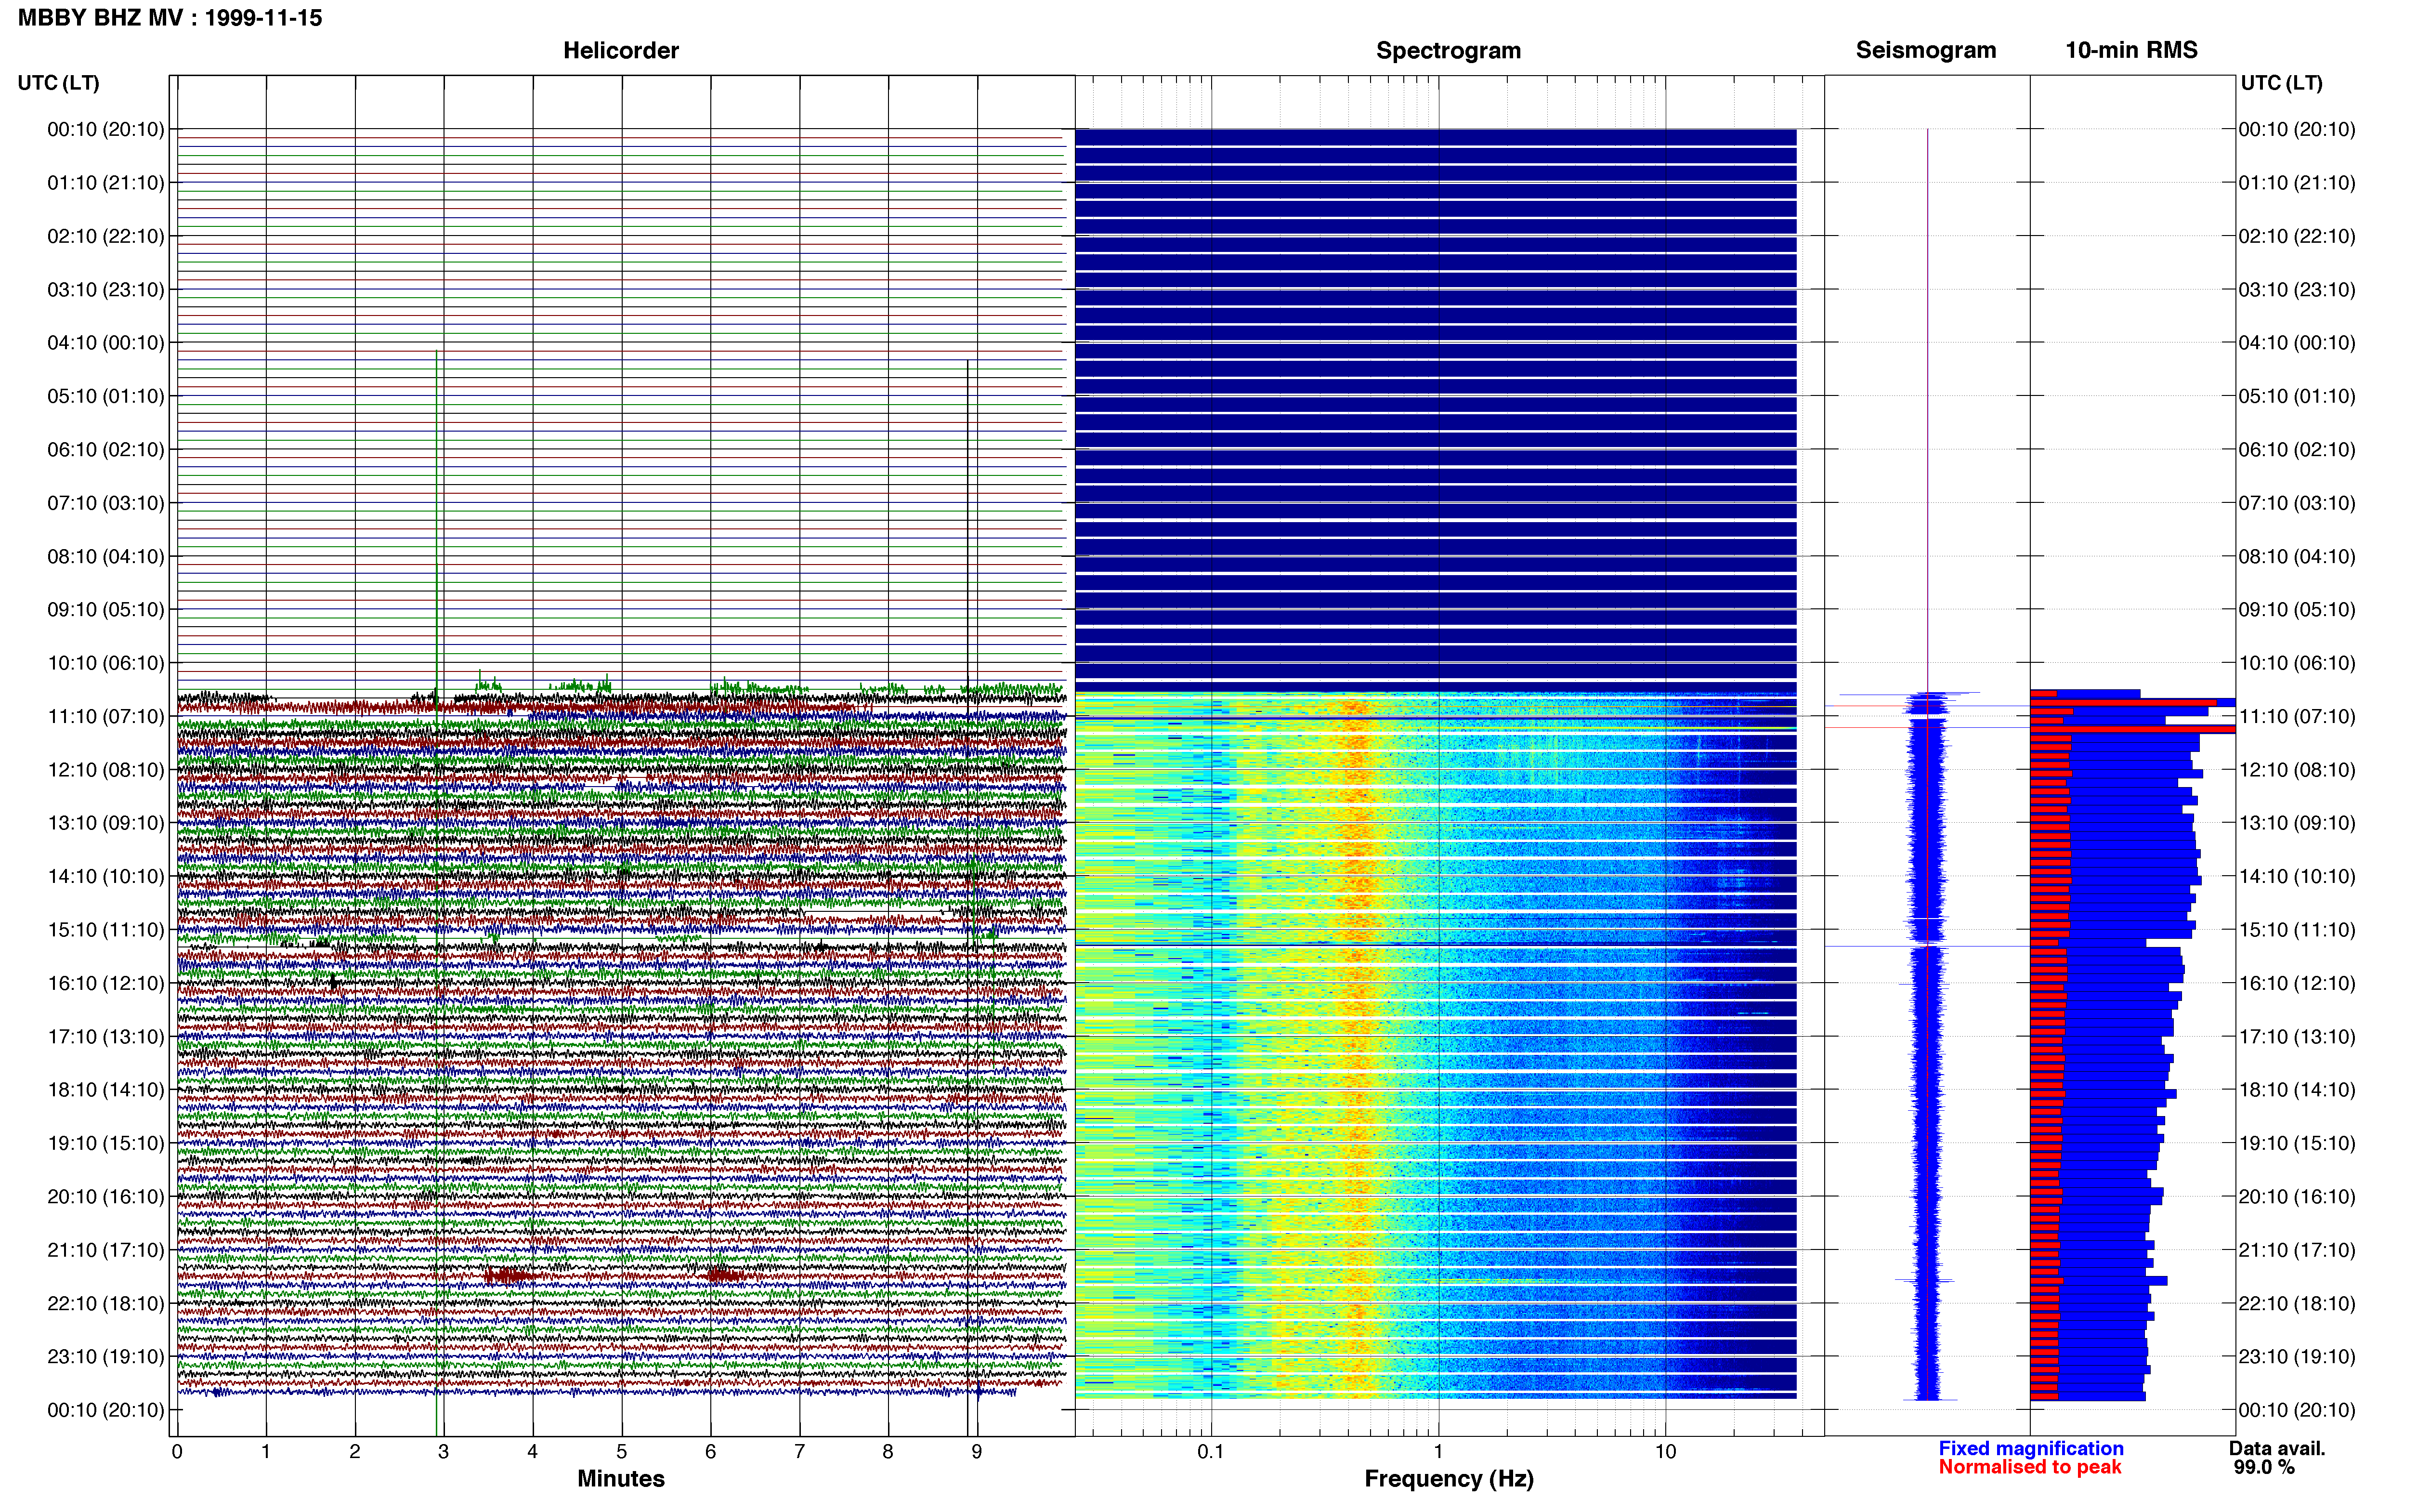The width and height of the screenshot is (2417, 1512).
Task: Click the right 'UTC (LT)' axis label
Action: (2281, 83)
